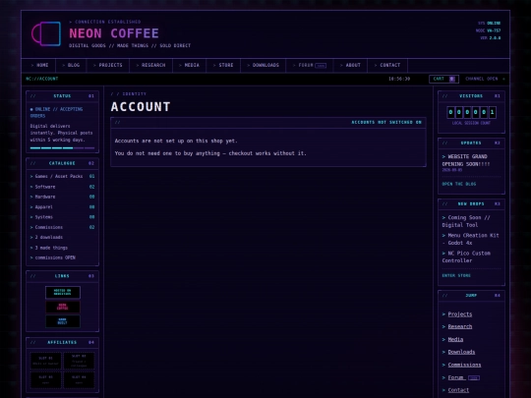Viewport: 531px width, 398px height.
Task: Select RESEARCH in the navigation bar
Action: pyautogui.click(x=151, y=65)
